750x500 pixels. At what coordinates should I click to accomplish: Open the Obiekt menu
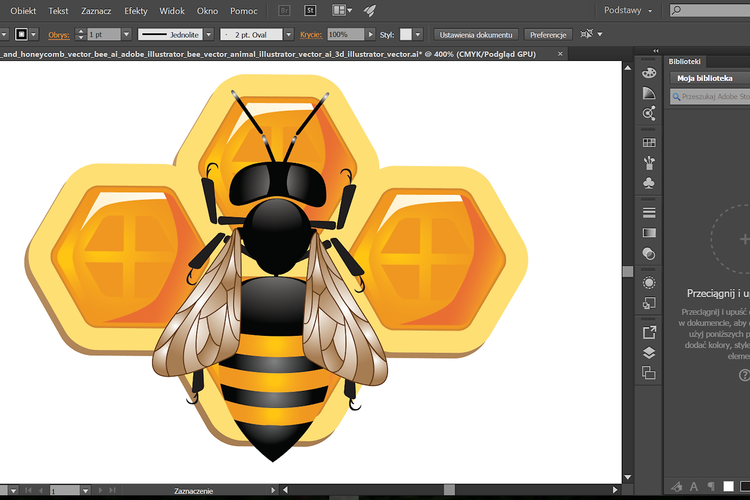23,11
